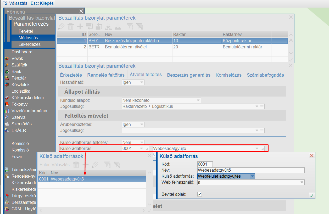This screenshot has width=329, height=214.
Task: Click the pencil edit icon in top toolbar
Action: 61,26
